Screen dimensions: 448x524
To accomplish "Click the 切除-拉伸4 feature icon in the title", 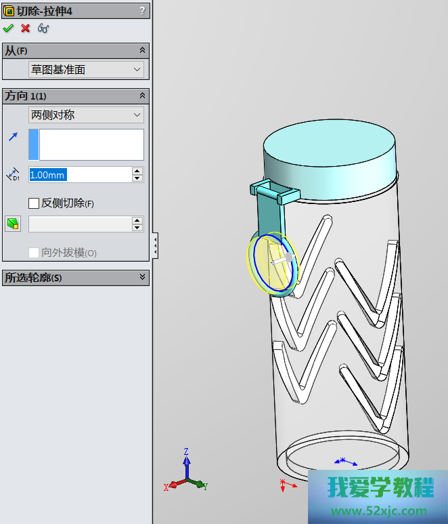I will (9, 10).
